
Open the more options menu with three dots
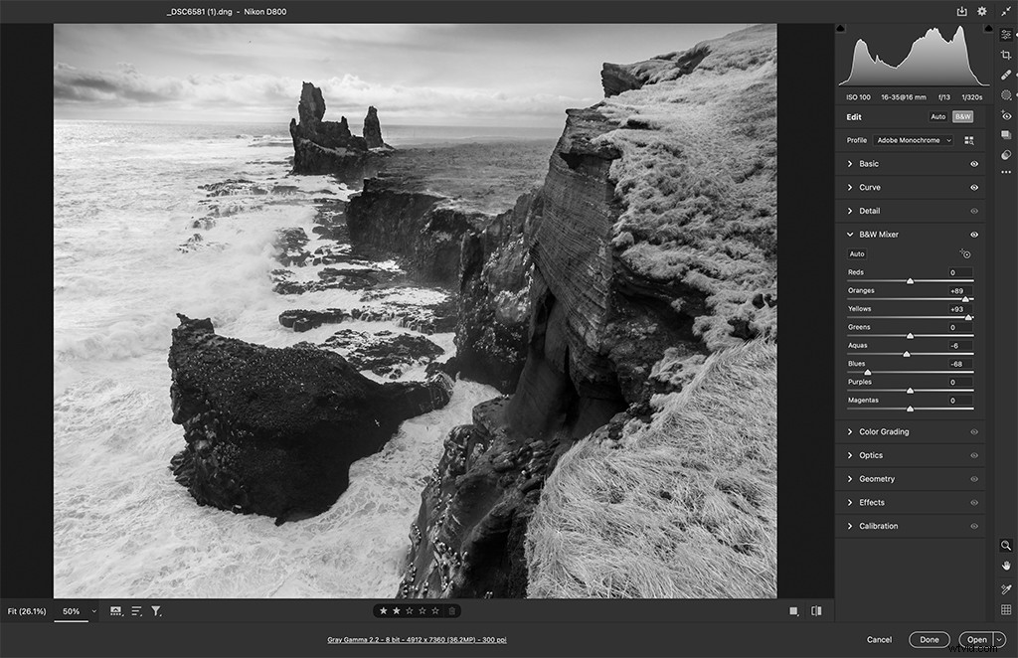[x=1006, y=172]
